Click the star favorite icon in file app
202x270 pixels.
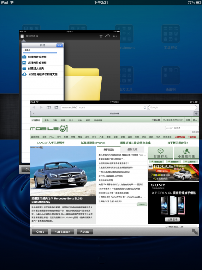point(101,36)
